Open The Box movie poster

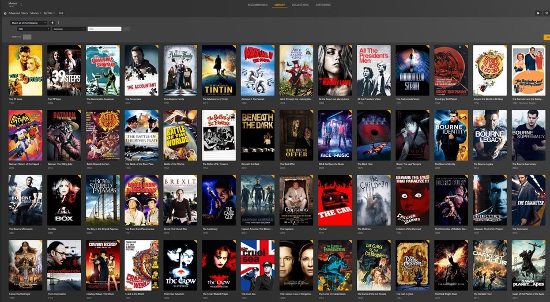coord(64,201)
